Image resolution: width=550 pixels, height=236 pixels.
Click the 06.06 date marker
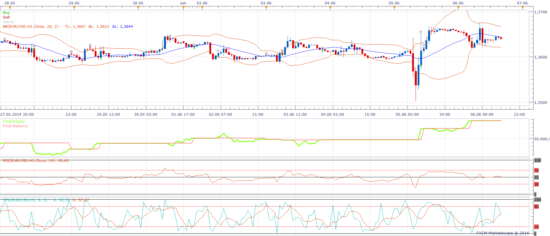click(x=458, y=8)
